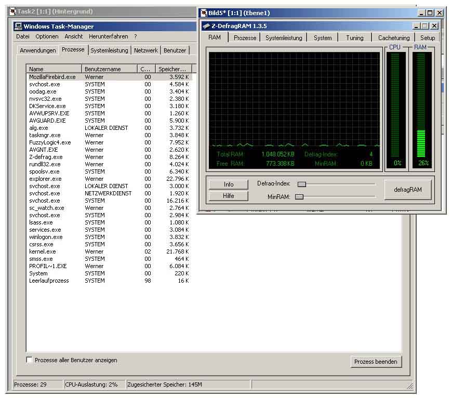Screen dimensions: 451x398
Task: Open the Tuning tab in Z-DefragRAM
Action: tap(354, 38)
